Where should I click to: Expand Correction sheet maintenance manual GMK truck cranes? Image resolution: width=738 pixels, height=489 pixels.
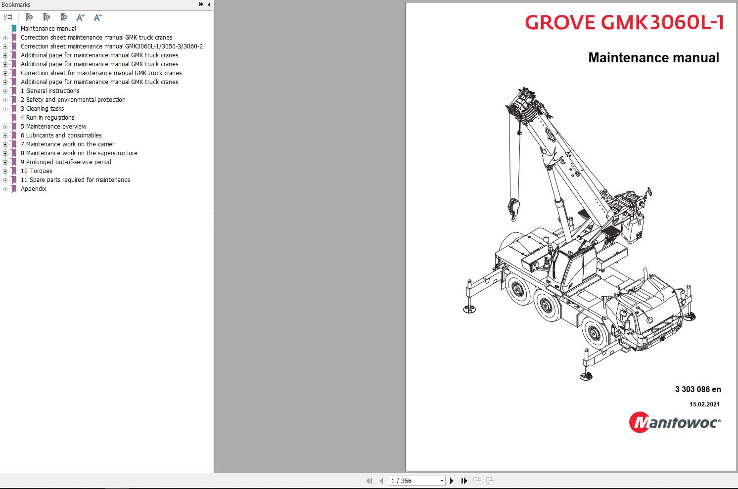tap(5, 38)
